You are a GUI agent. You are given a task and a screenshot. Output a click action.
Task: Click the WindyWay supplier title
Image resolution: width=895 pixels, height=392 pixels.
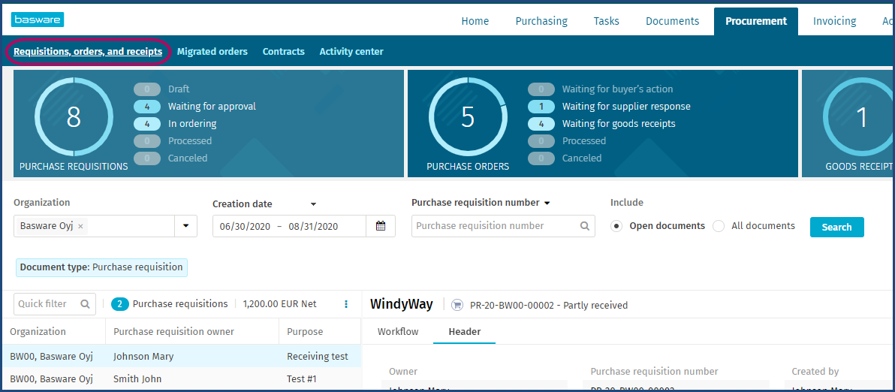click(x=401, y=304)
